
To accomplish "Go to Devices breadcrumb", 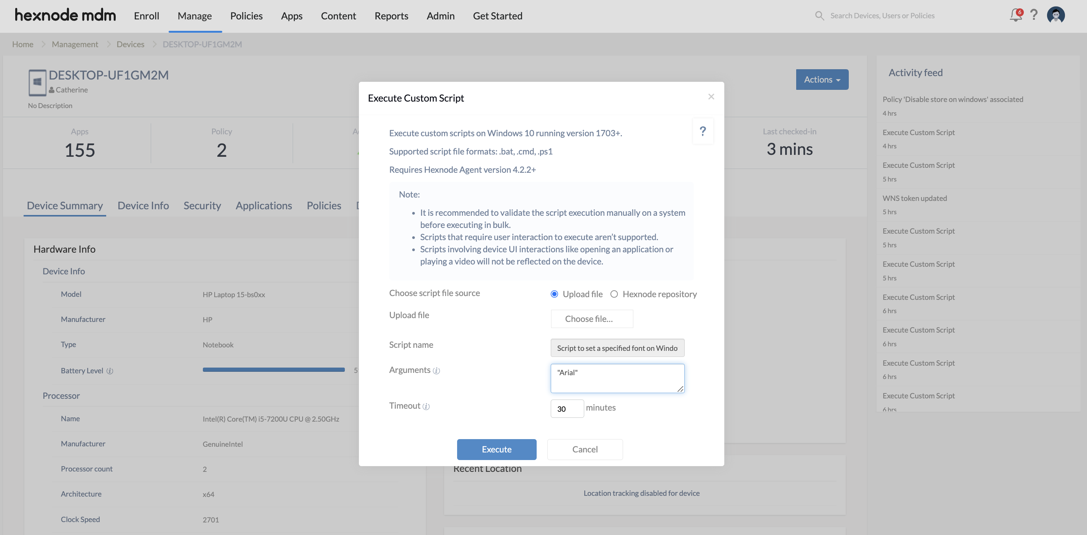I will tap(131, 44).
